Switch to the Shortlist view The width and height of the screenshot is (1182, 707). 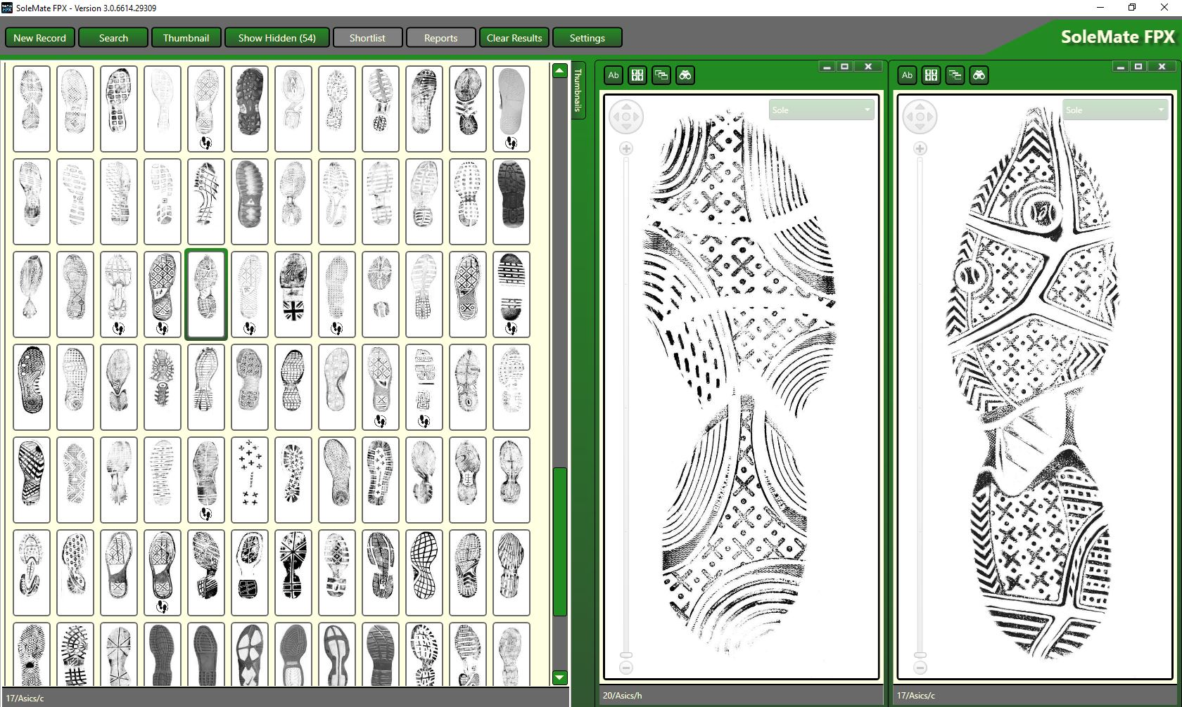click(x=367, y=38)
